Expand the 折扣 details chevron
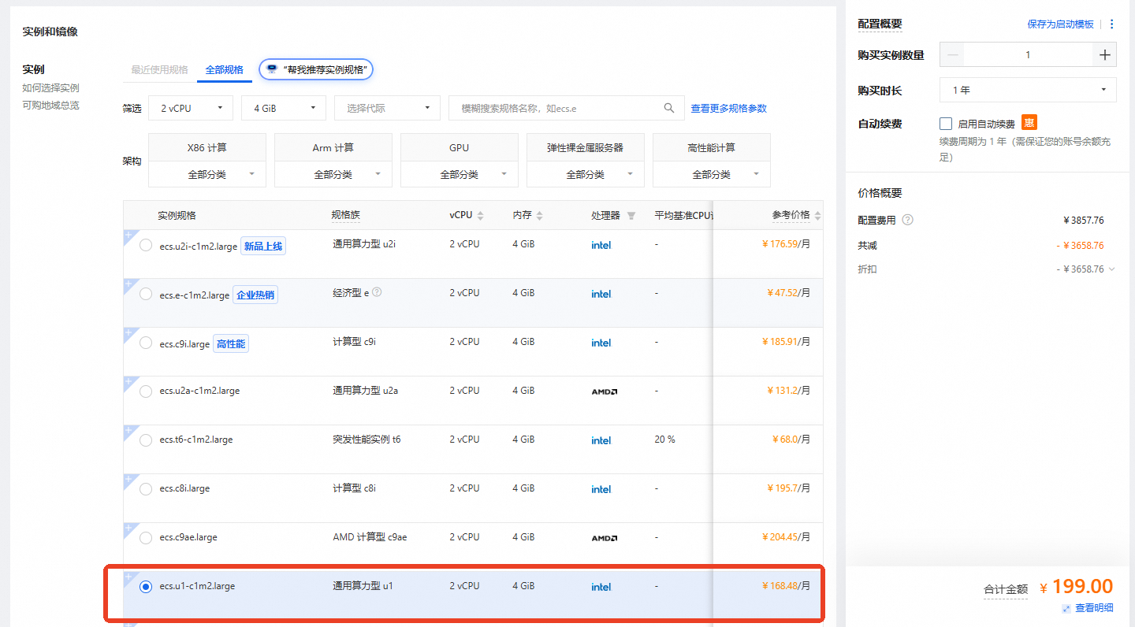Screen dimensions: 1135x627 [1112, 269]
